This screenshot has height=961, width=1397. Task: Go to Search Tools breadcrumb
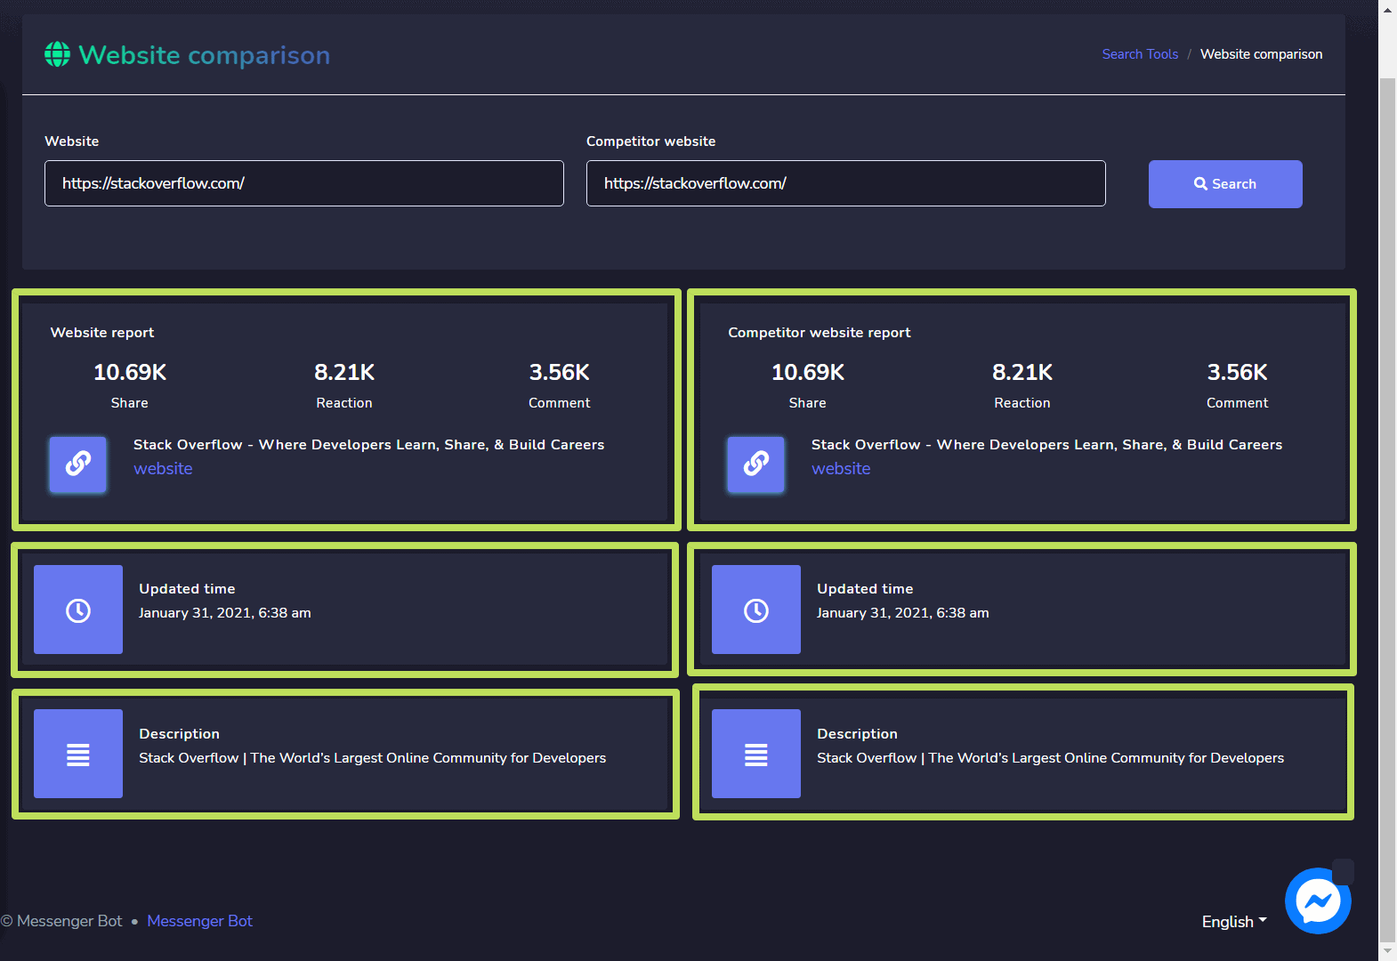tap(1140, 54)
